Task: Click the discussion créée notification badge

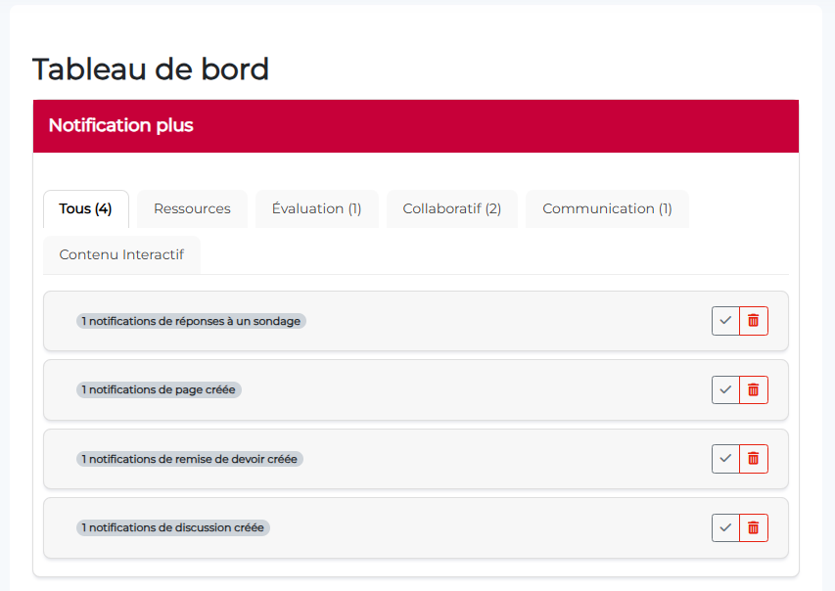Action: click(x=172, y=527)
